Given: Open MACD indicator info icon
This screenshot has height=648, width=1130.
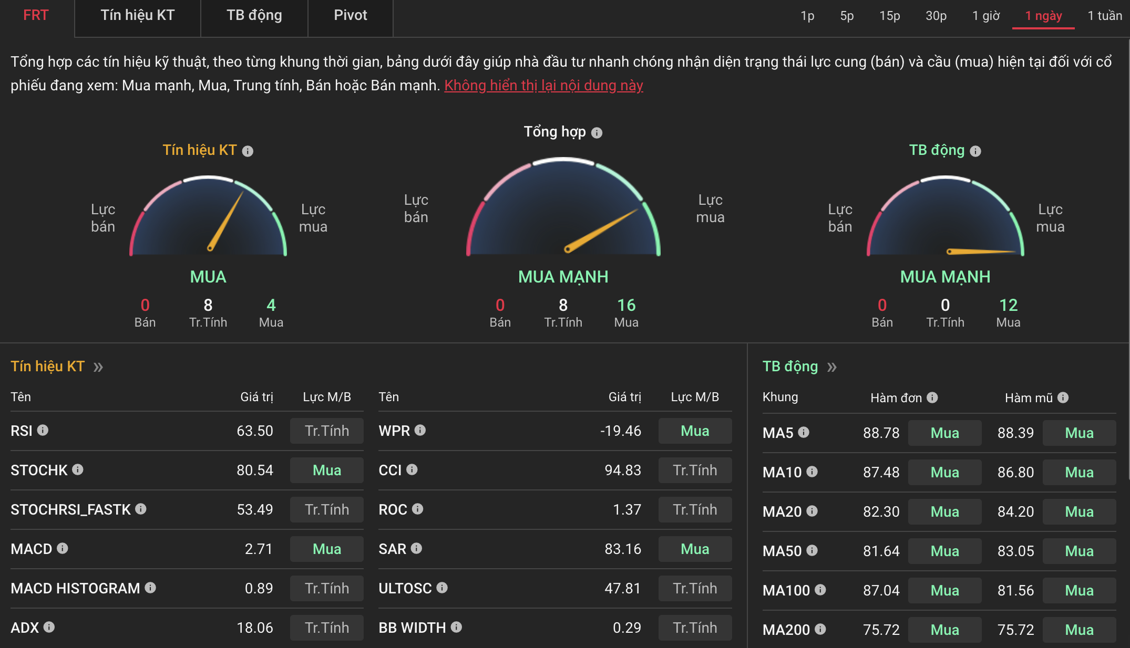Looking at the screenshot, I should coord(63,548).
